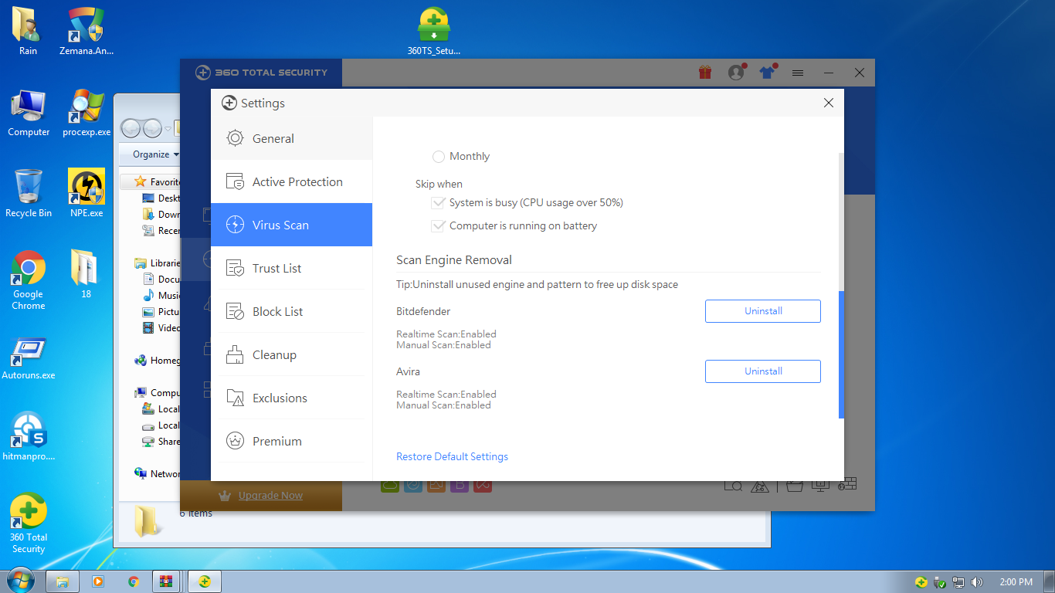Go to the Cleanup settings tab

[x=291, y=355]
